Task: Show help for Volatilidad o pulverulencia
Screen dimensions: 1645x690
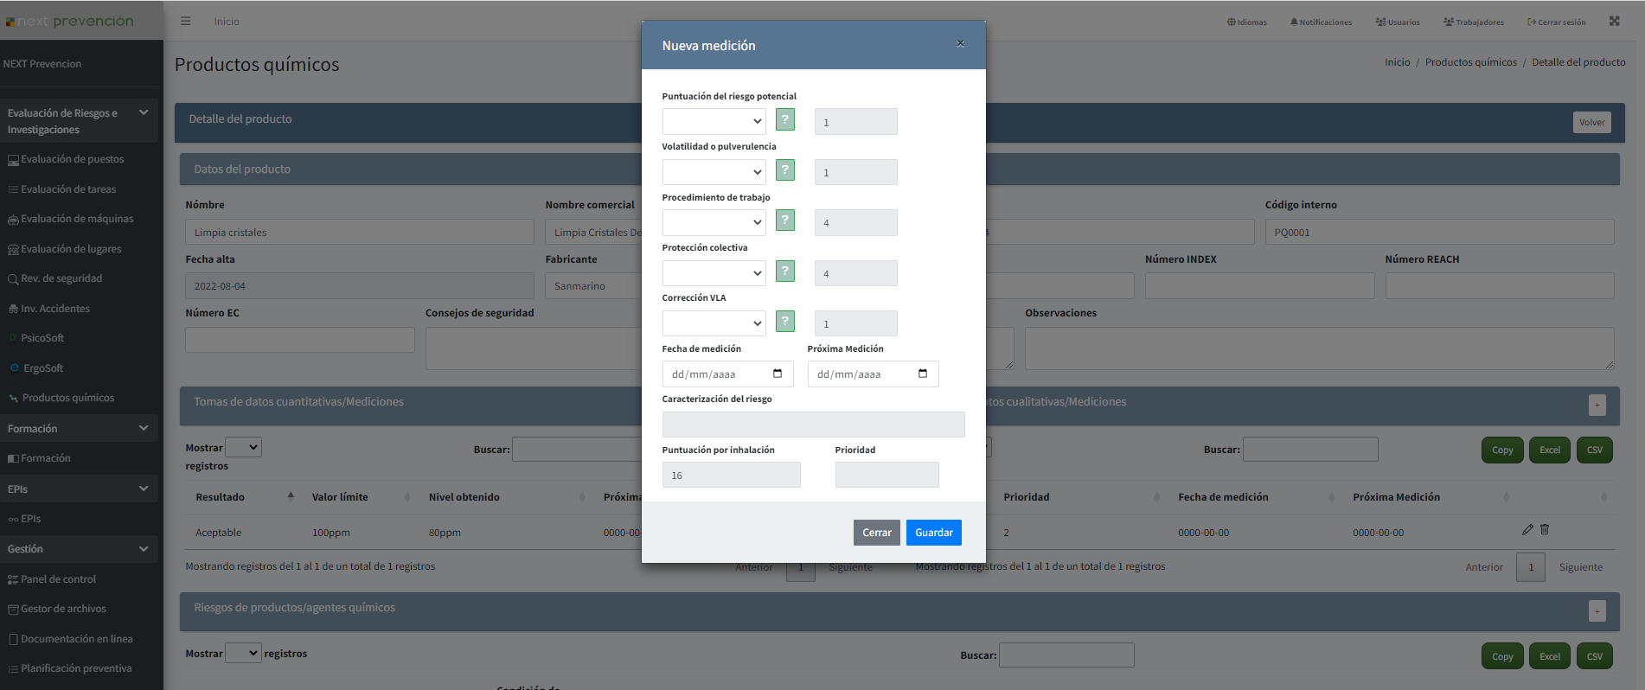Action: 785,170
